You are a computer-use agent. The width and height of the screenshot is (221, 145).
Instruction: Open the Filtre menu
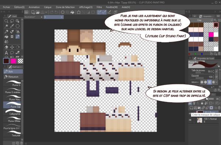tap(99, 7)
